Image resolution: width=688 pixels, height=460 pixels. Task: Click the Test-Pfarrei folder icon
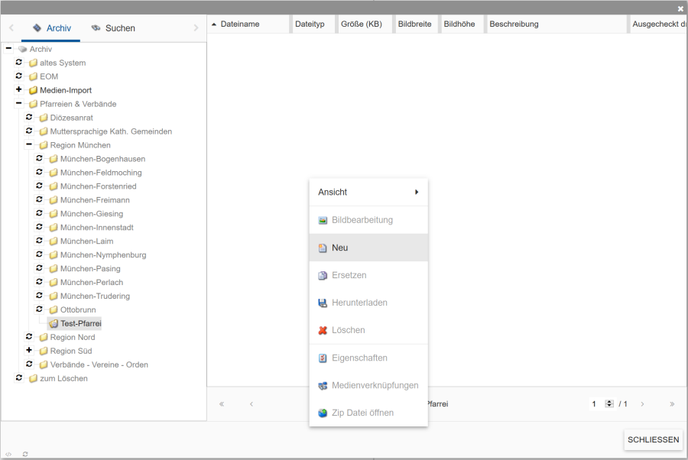[x=54, y=324]
